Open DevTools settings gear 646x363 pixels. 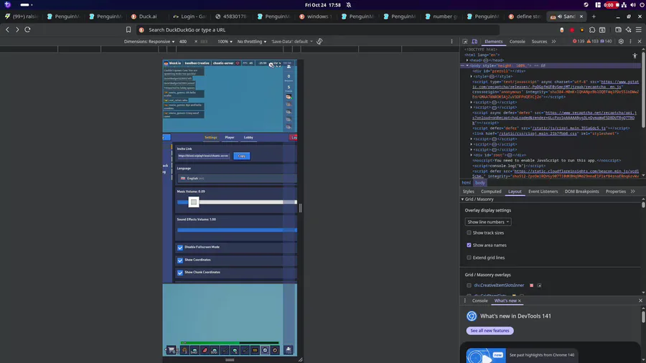[621, 42]
